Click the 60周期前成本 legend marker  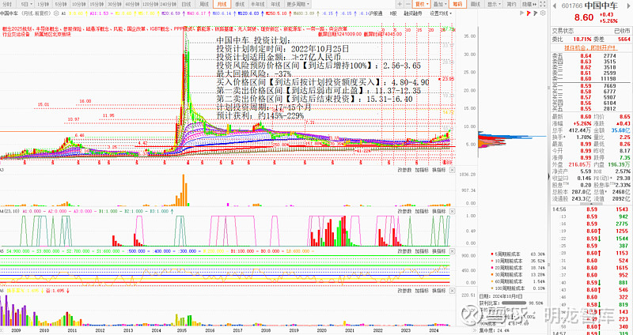[491, 281]
